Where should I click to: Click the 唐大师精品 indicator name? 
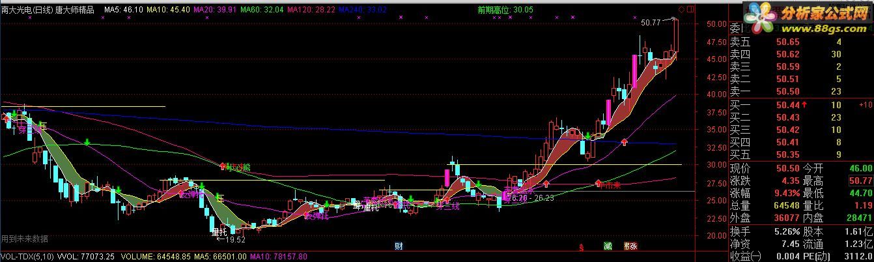click(x=74, y=10)
